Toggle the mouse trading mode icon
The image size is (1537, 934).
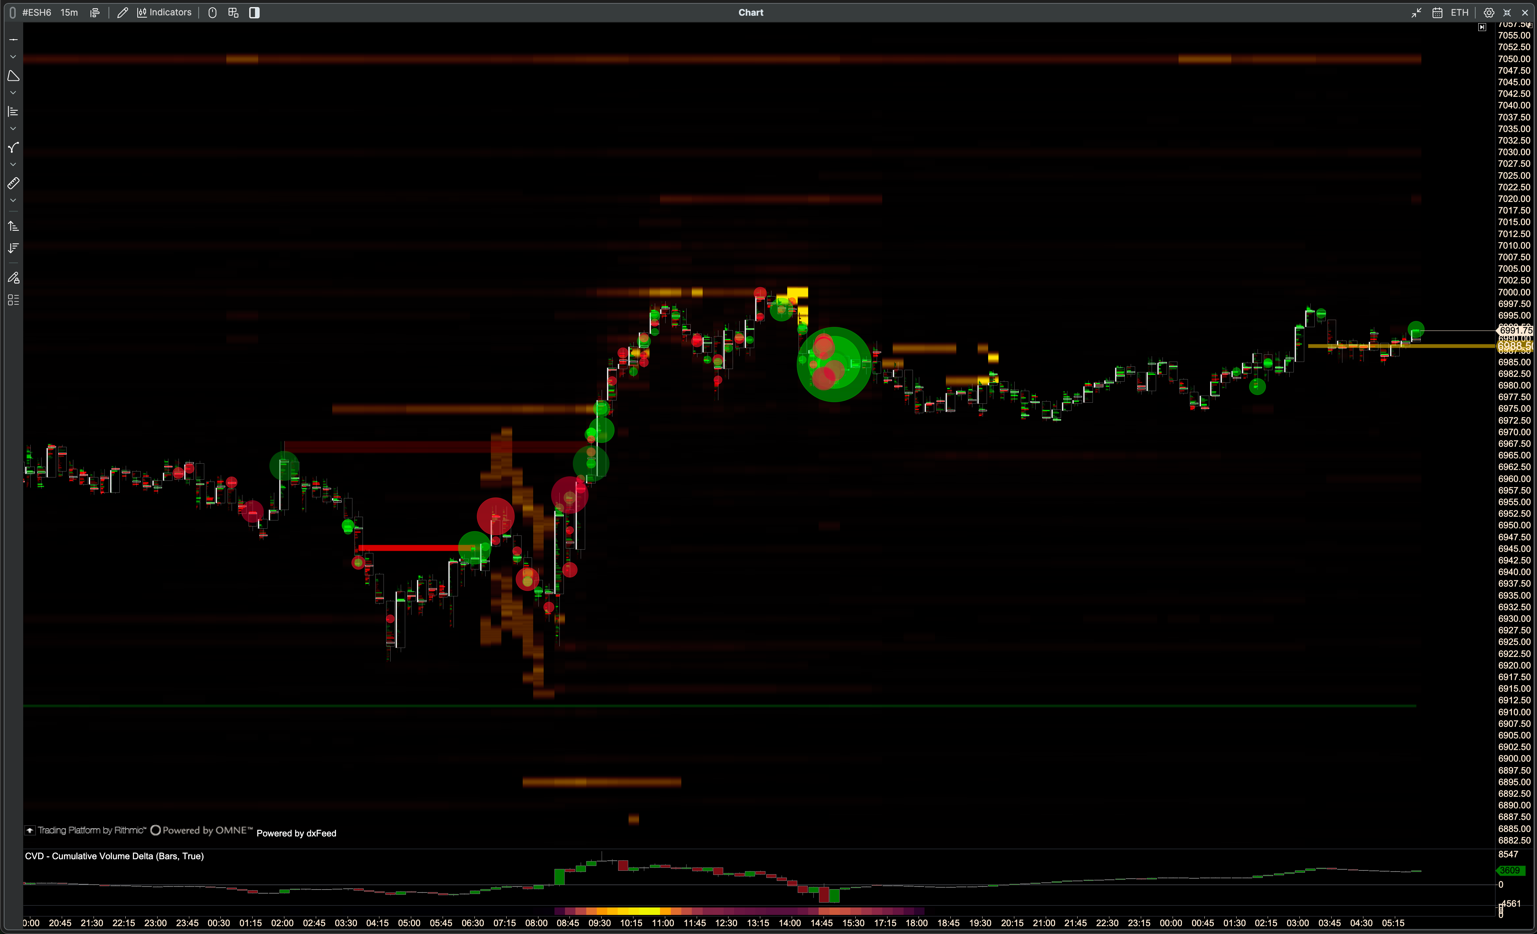coord(212,12)
